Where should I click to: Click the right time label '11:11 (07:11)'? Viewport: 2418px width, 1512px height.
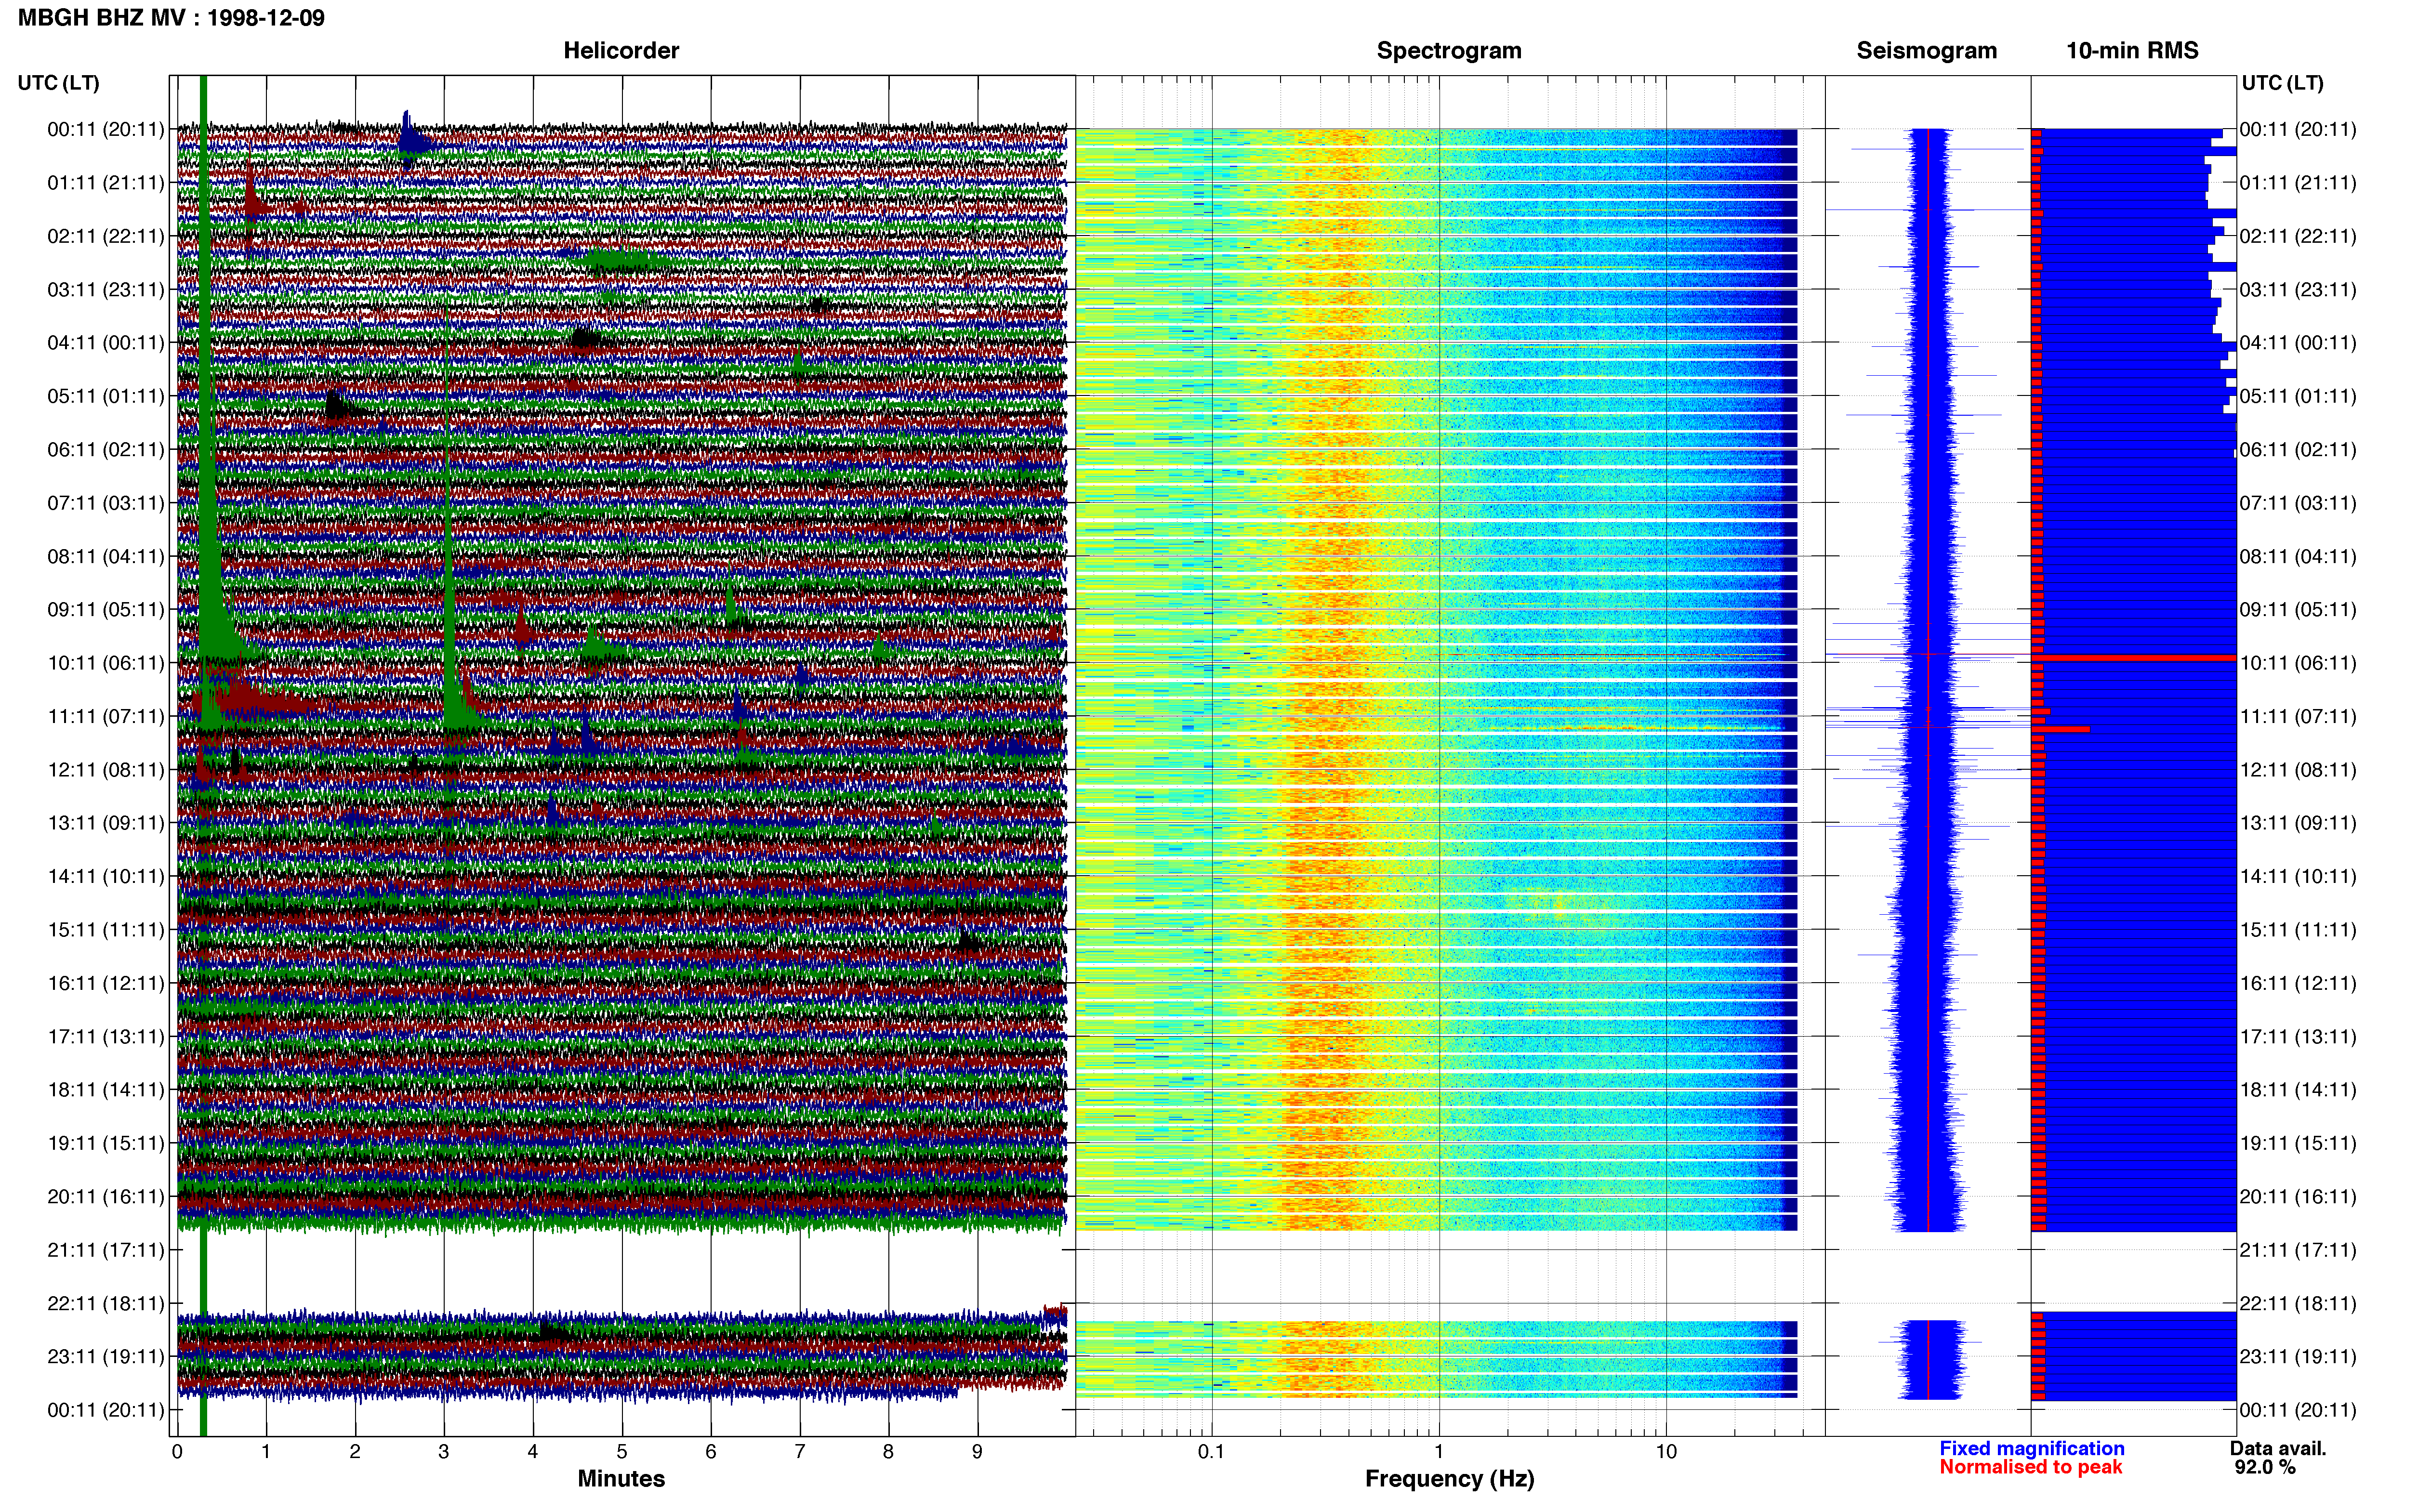2298,716
